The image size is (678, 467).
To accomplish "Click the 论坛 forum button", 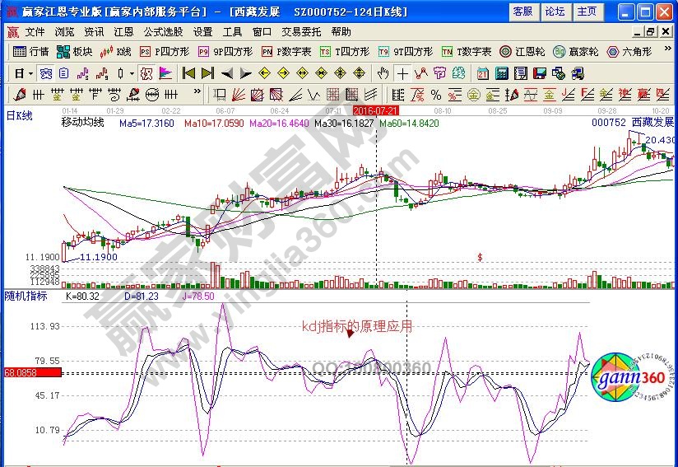I will (x=554, y=12).
